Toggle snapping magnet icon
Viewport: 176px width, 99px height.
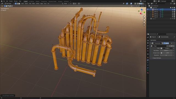coord(74,4)
